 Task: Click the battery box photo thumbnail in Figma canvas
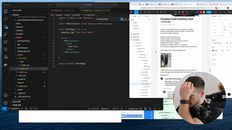tap(166, 60)
